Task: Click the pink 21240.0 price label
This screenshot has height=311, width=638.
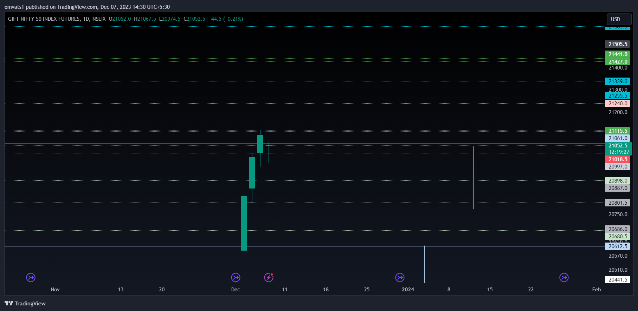Action: [618, 104]
